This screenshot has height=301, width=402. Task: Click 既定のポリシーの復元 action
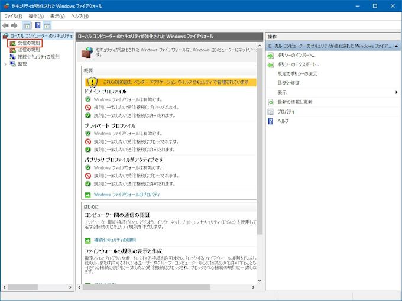click(x=297, y=73)
